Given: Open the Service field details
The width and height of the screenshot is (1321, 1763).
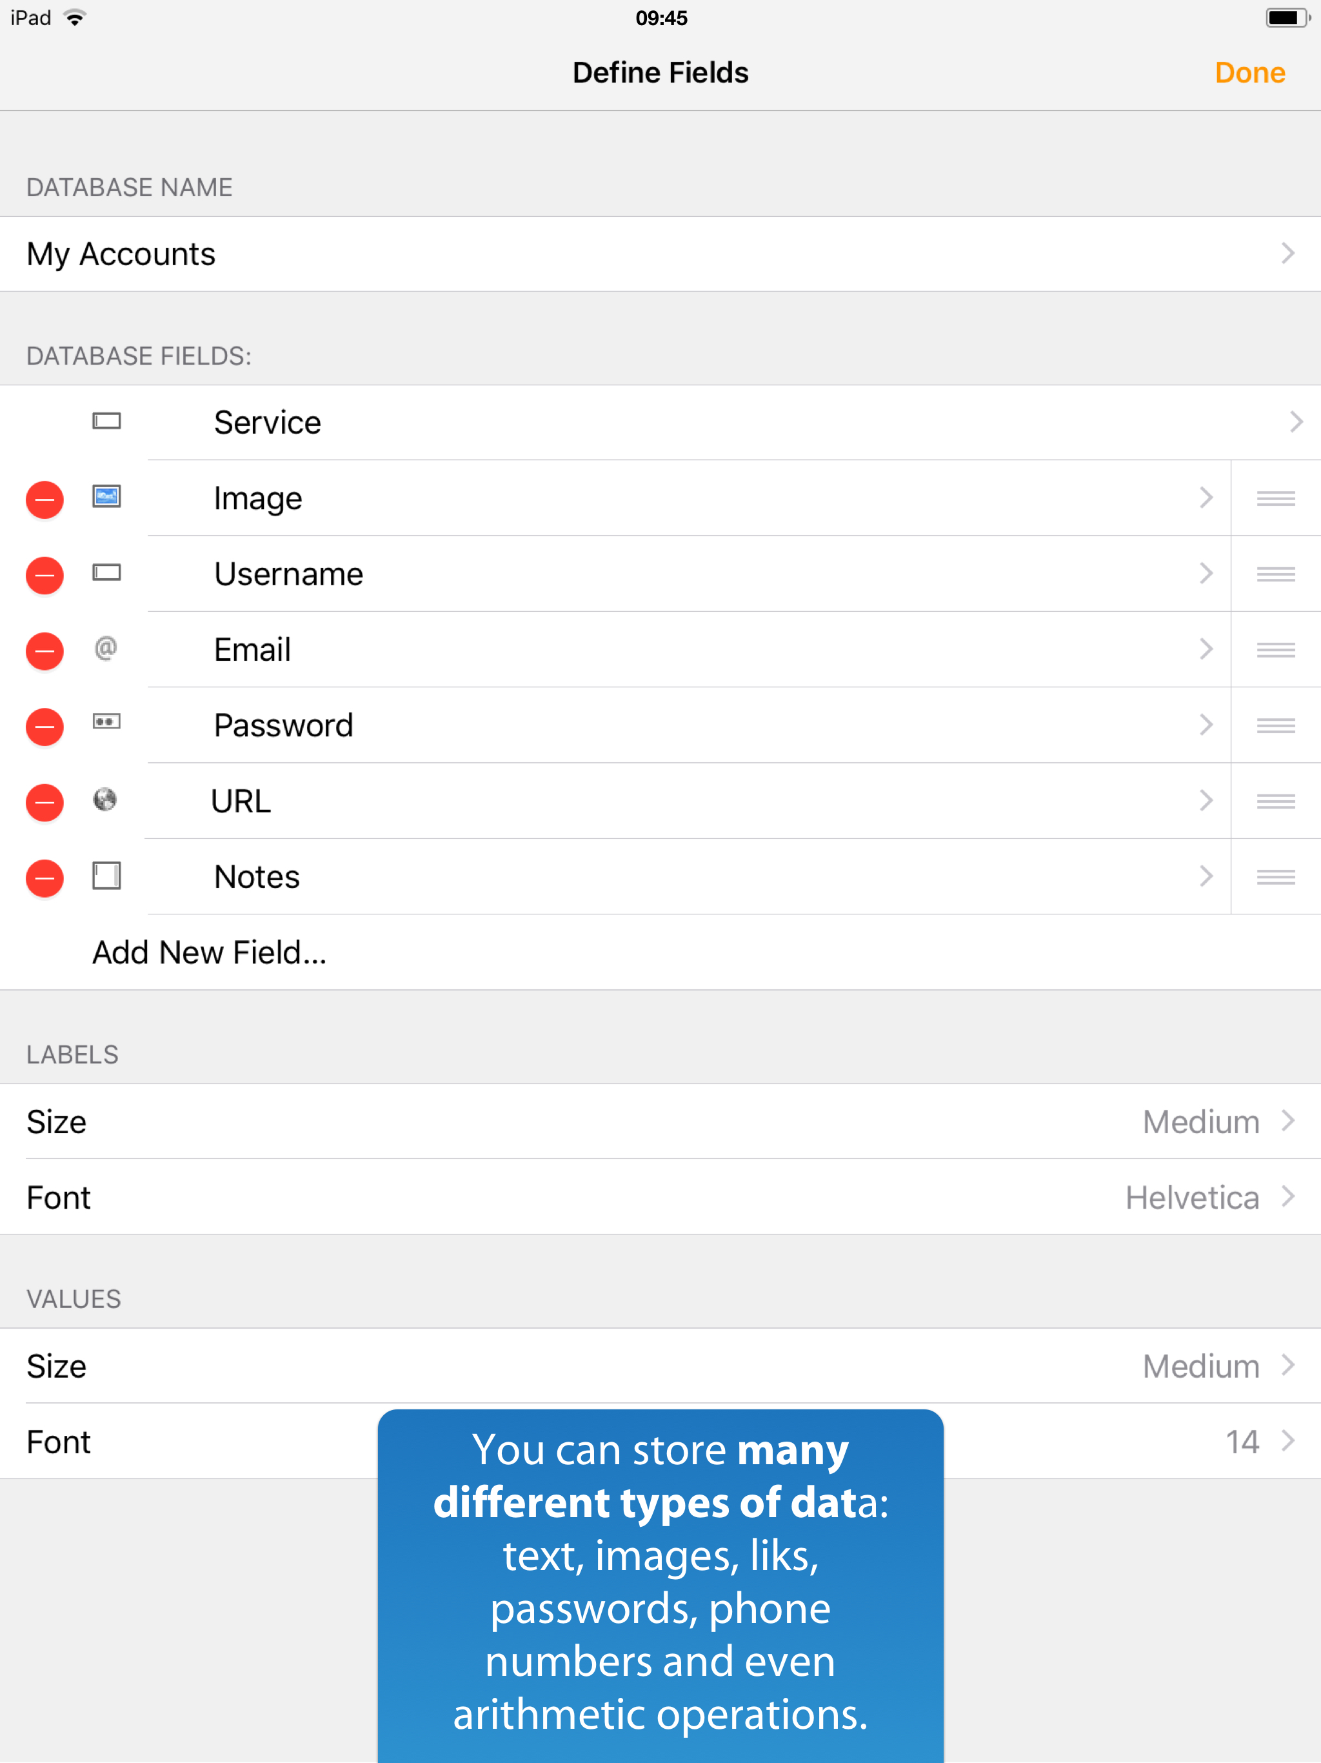Looking at the screenshot, I should [717, 423].
